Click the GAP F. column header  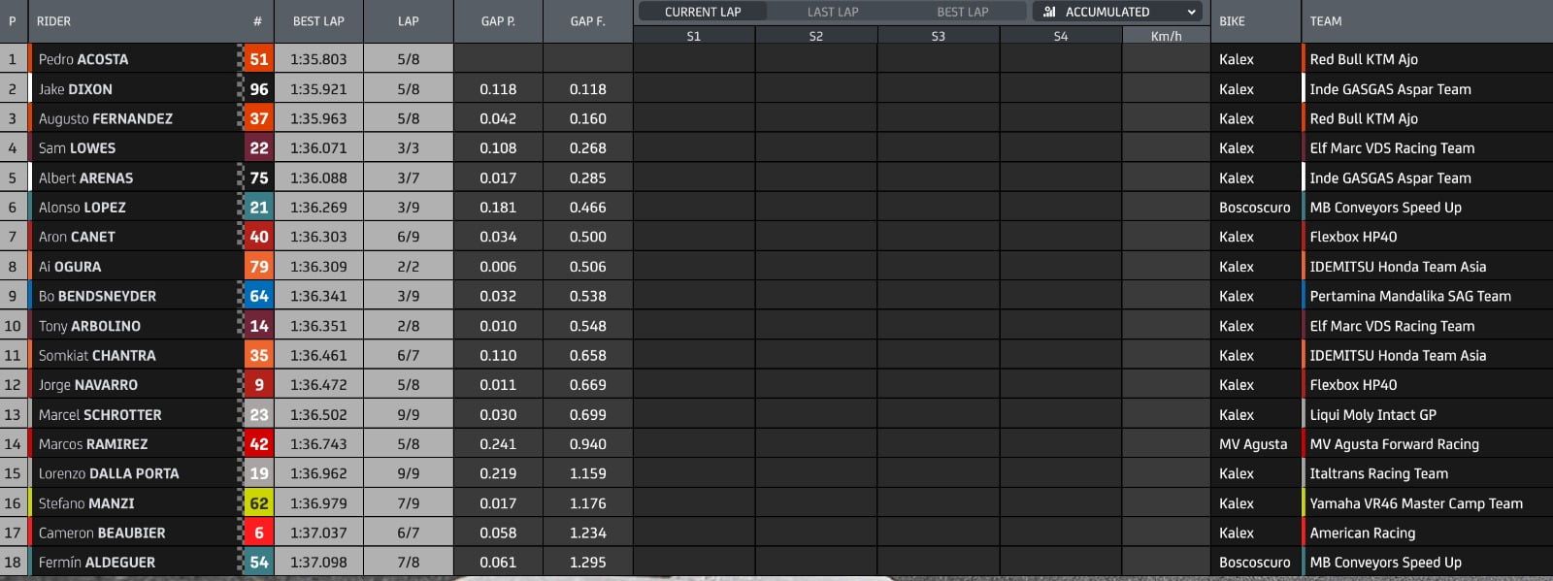coord(586,21)
